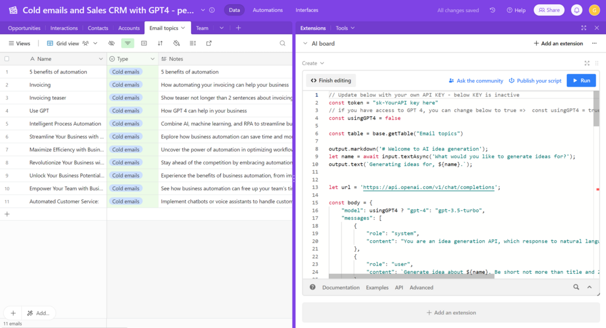Open the group records icon
The height and width of the screenshot is (328, 606).
coord(144,43)
